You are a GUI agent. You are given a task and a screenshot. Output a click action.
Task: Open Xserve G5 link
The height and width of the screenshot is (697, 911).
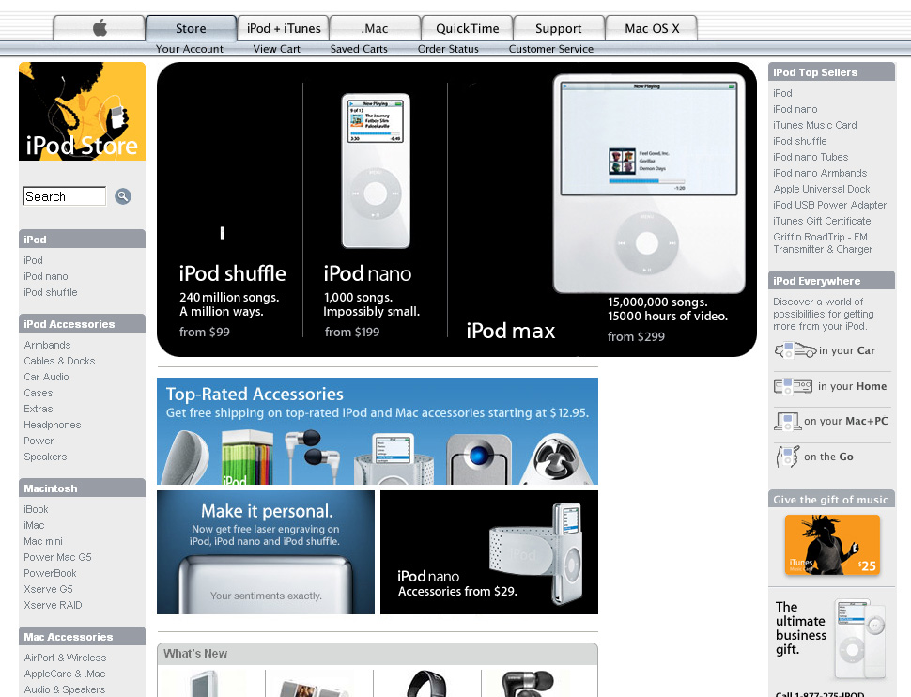coord(48,590)
